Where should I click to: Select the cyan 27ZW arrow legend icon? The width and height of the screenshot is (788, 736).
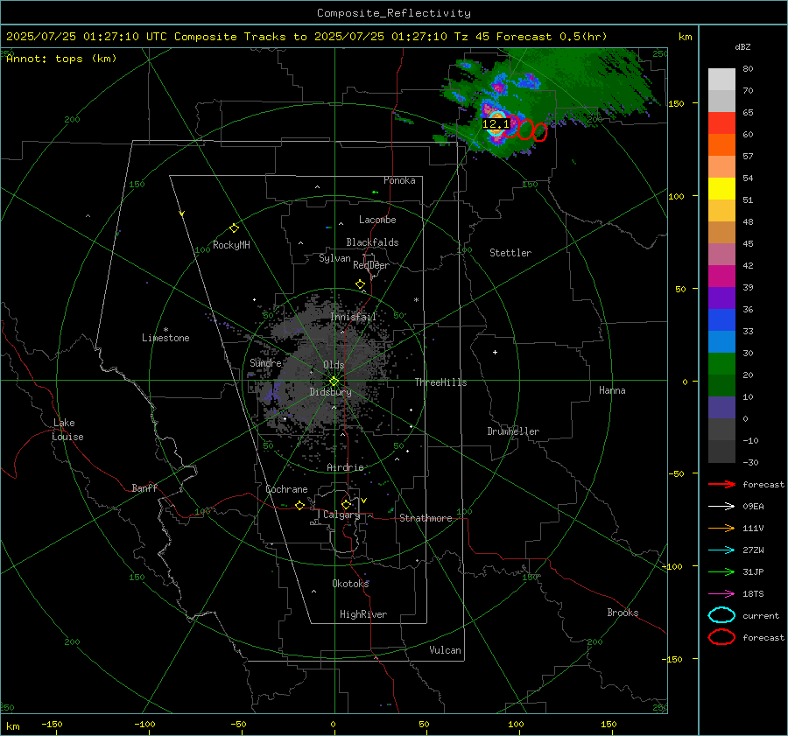coord(721,550)
